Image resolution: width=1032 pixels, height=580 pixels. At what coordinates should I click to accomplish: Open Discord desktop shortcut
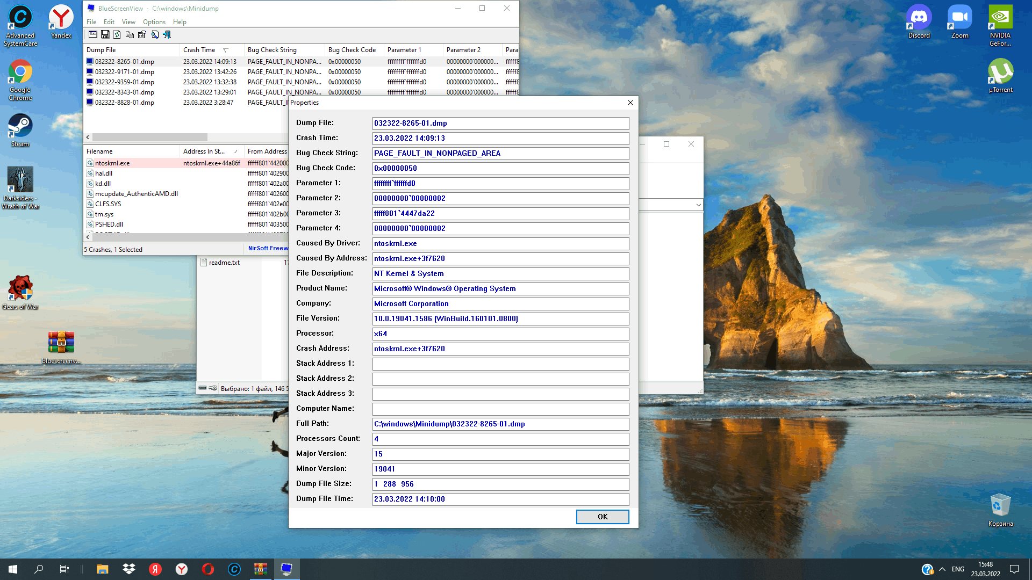click(919, 22)
